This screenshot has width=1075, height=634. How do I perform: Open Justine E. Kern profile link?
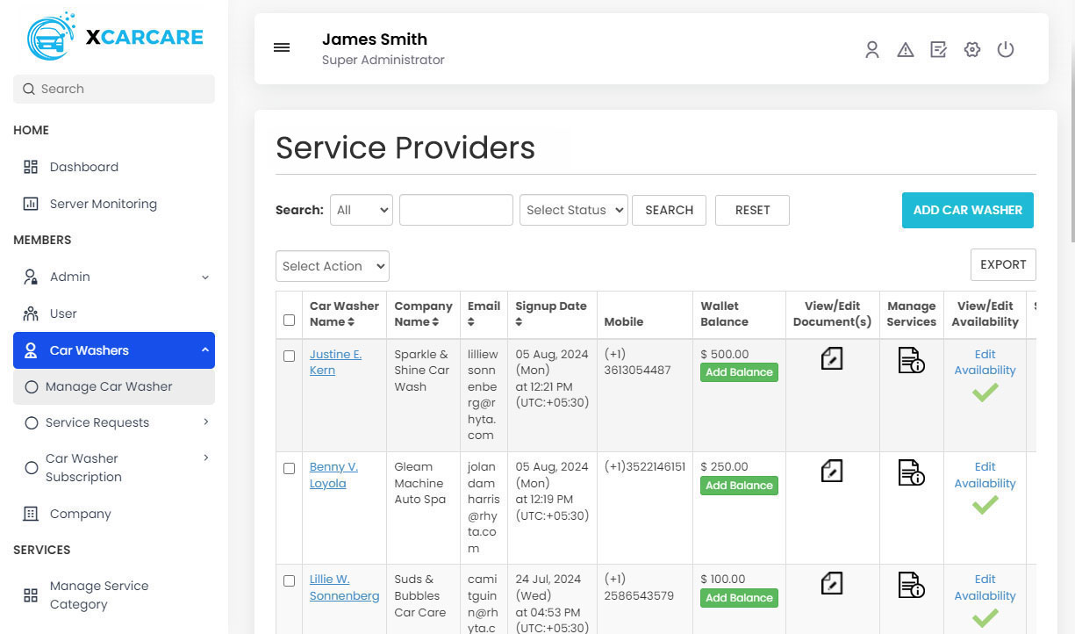(335, 363)
